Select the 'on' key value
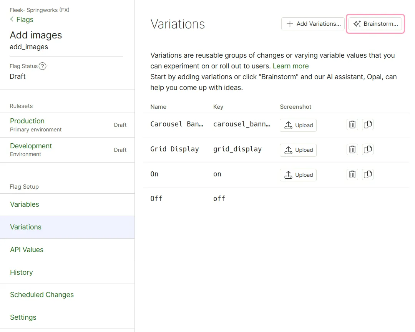Image resolution: width=415 pixels, height=332 pixels. (217, 174)
